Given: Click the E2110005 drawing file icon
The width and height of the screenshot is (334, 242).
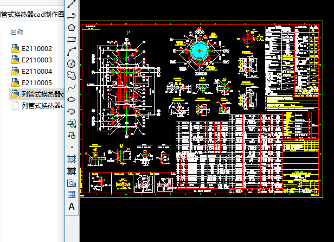Looking at the screenshot, I should point(15,82).
